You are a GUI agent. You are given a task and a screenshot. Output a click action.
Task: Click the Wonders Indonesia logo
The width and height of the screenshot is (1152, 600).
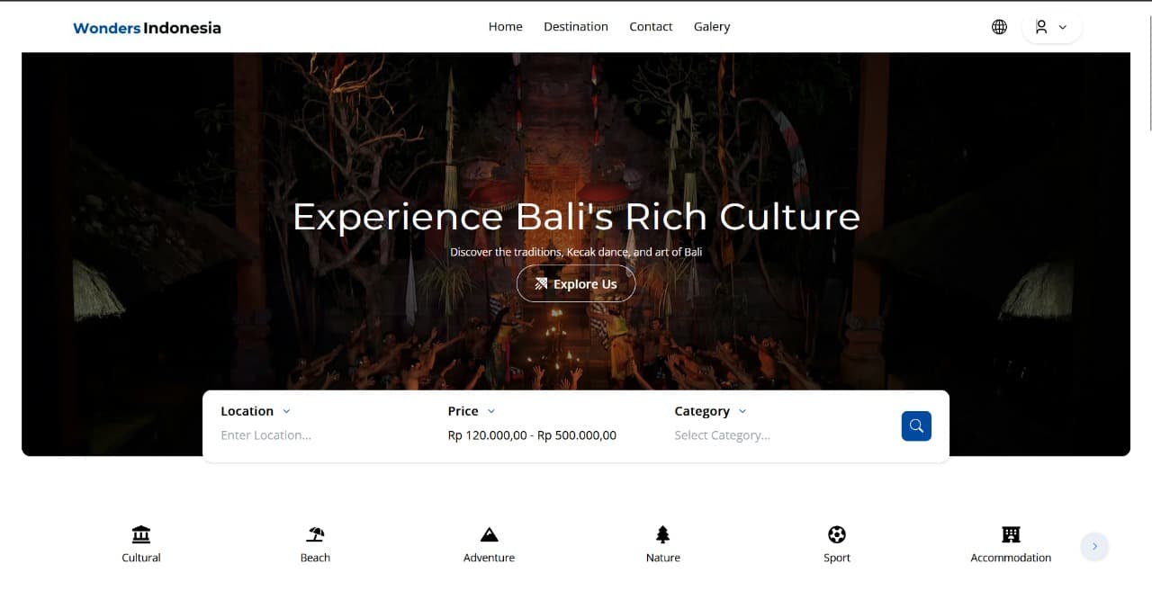coord(147,28)
